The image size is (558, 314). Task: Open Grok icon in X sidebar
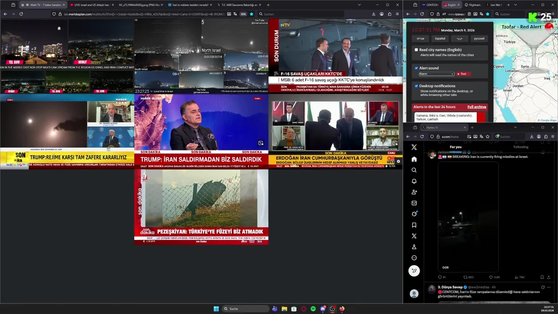click(414, 214)
